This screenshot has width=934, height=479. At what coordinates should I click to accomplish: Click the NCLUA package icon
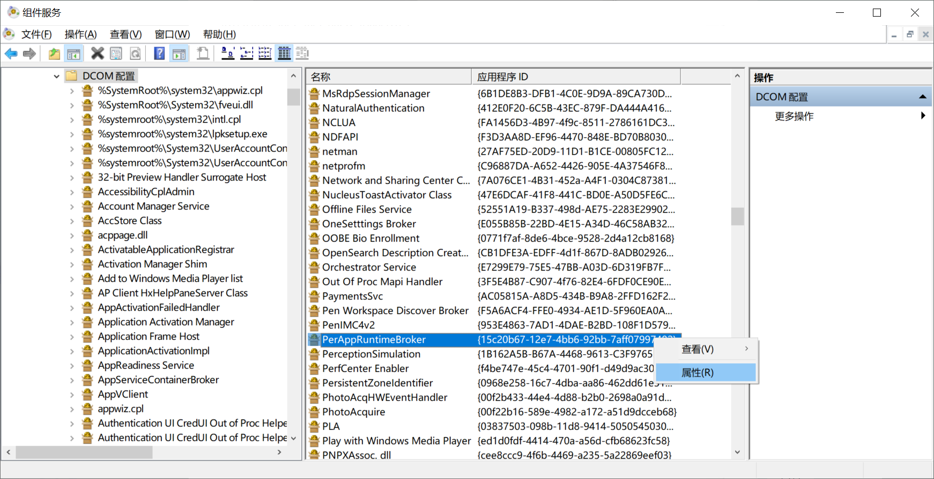pyautogui.click(x=314, y=122)
